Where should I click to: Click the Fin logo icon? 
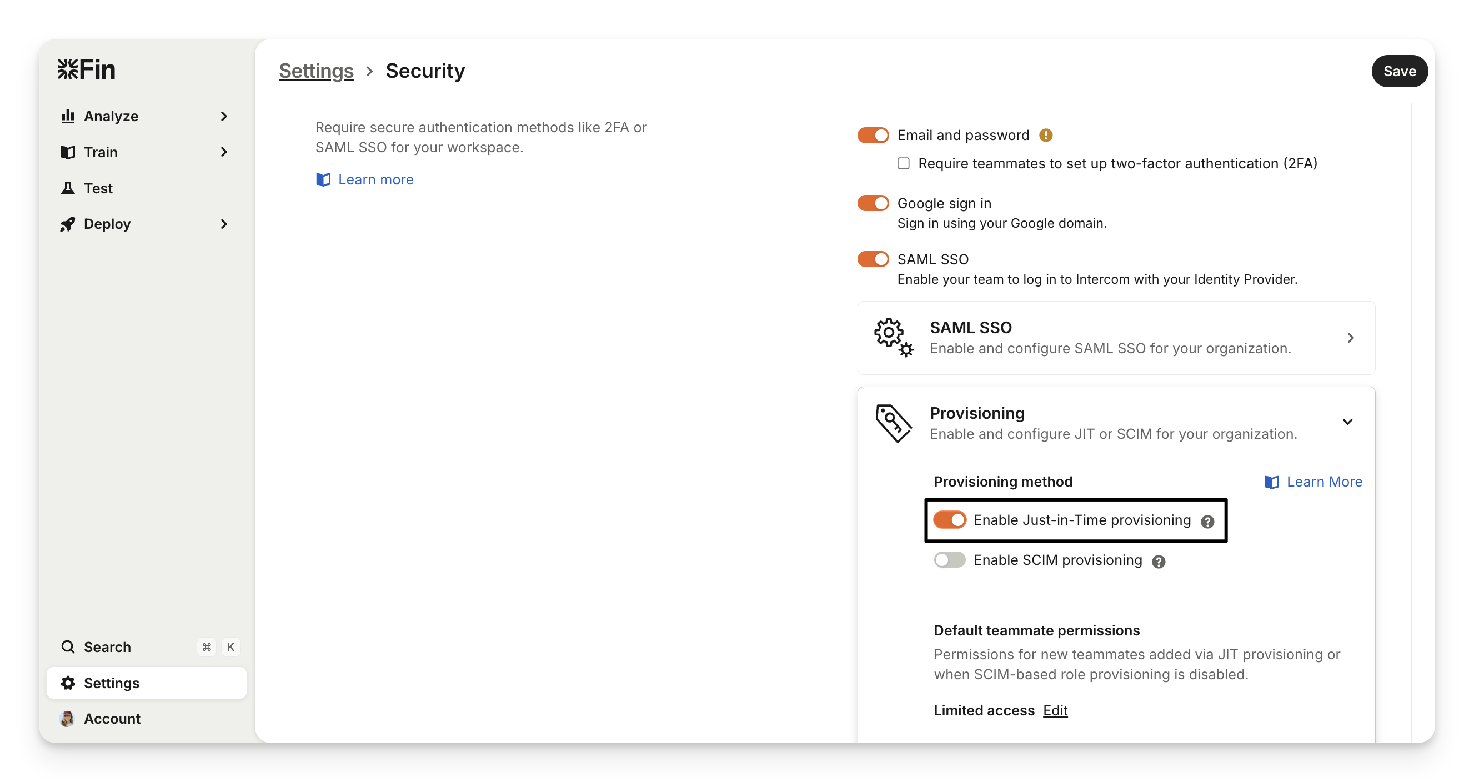pos(68,70)
